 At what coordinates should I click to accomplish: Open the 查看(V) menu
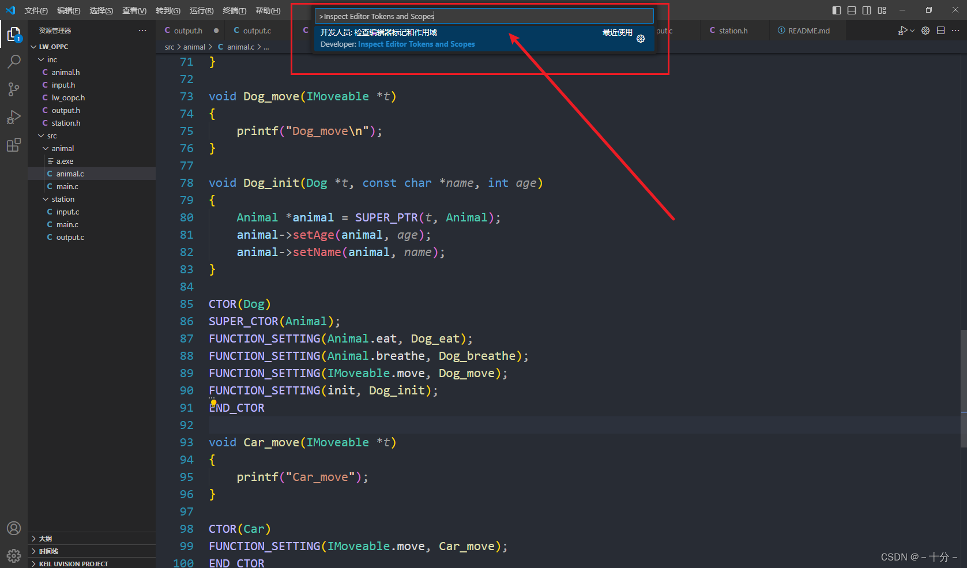tap(134, 10)
